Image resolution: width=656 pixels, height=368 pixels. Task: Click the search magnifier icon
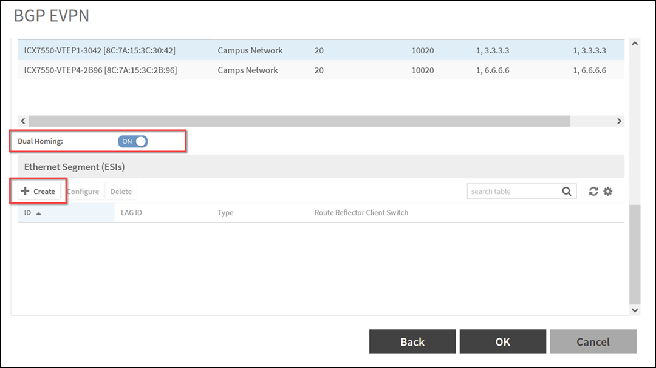(567, 192)
